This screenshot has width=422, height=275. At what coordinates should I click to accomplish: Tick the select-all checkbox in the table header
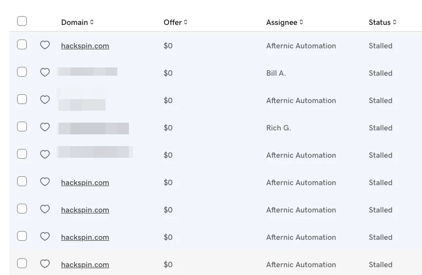22,21
